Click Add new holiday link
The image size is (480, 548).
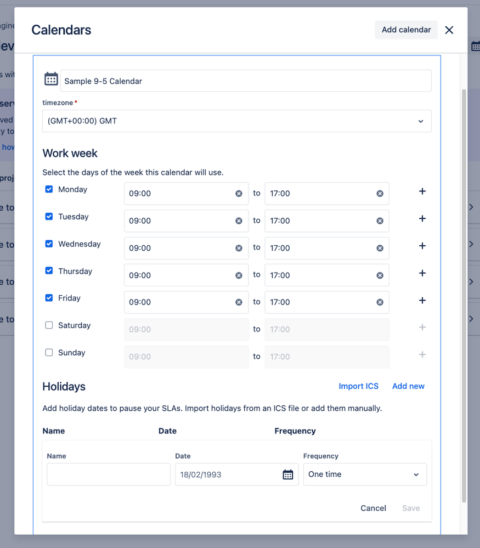tap(408, 386)
